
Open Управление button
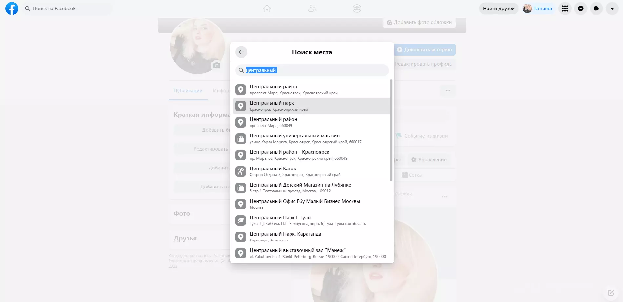429,160
